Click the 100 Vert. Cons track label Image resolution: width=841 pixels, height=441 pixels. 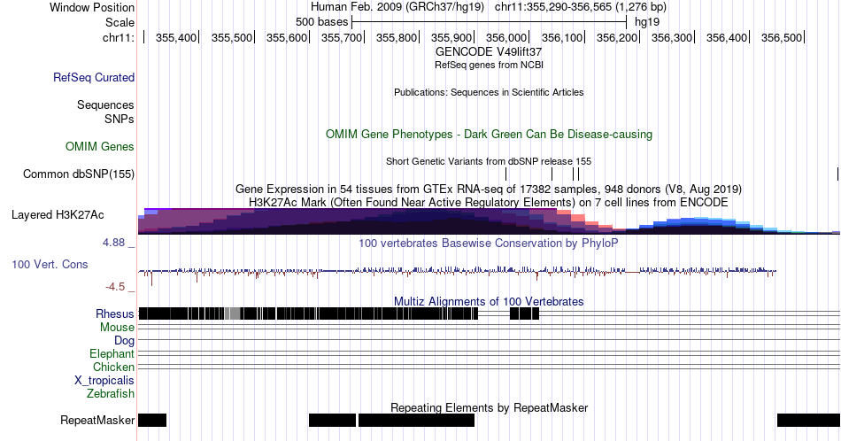coord(50,264)
